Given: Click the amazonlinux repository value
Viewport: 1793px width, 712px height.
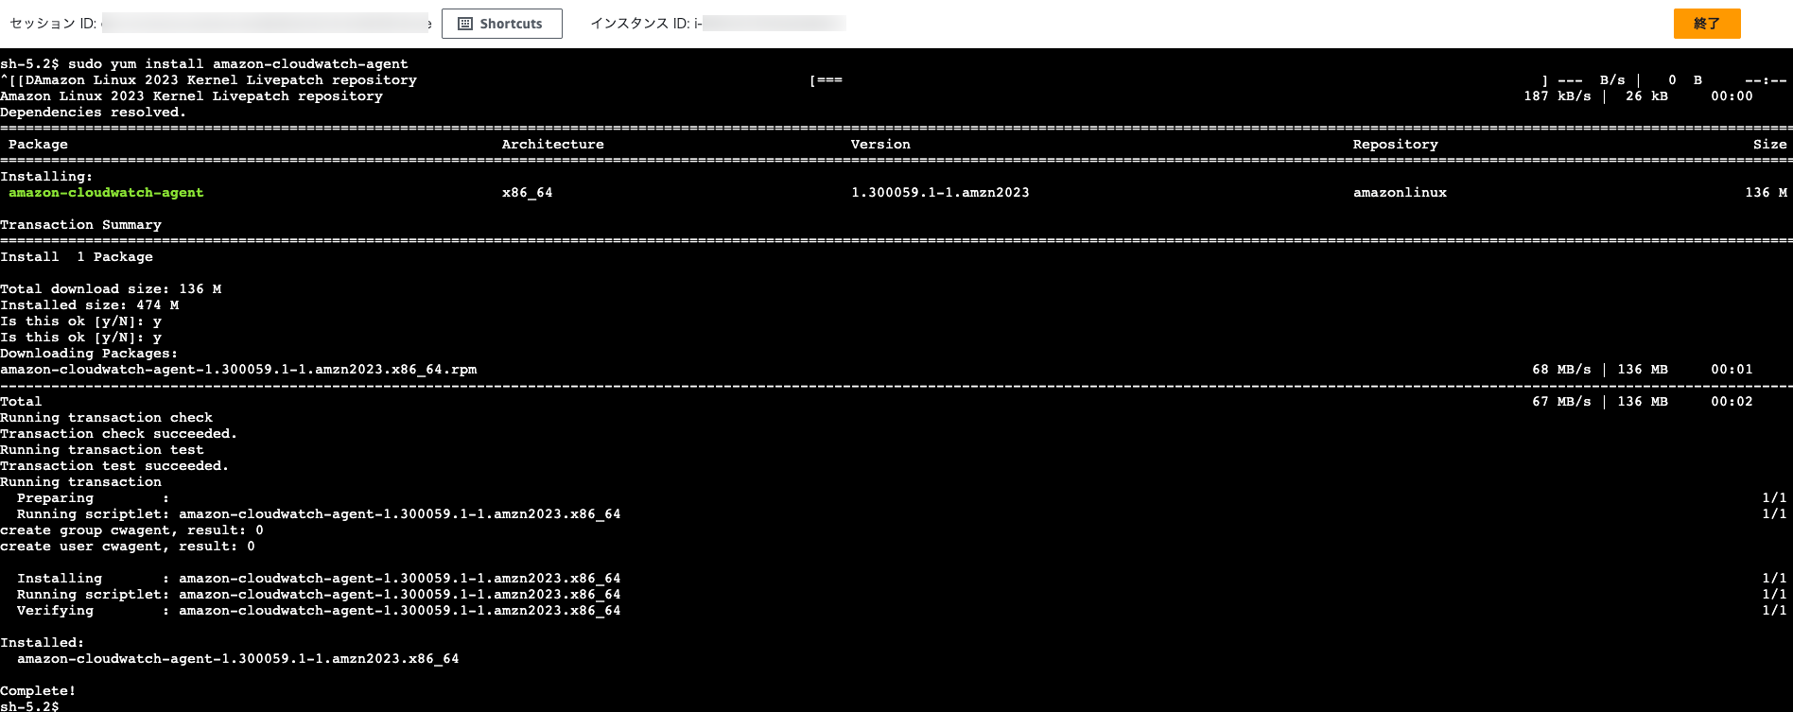Looking at the screenshot, I should pyautogui.click(x=1400, y=193).
